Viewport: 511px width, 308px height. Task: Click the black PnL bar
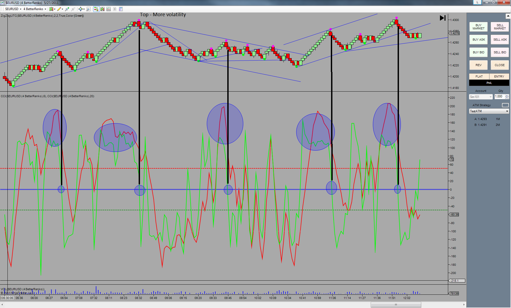(489, 83)
